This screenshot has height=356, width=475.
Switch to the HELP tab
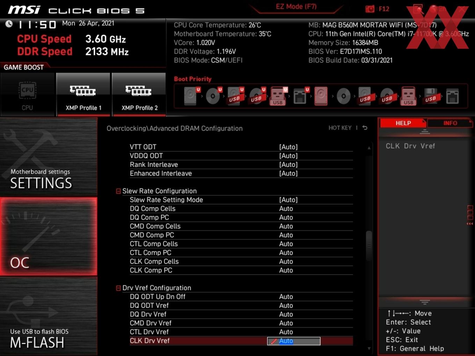tap(403, 123)
